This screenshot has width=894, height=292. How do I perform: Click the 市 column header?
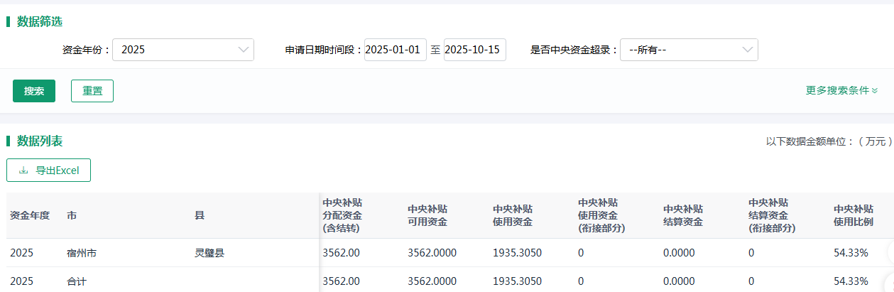pyautogui.click(x=72, y=215)
